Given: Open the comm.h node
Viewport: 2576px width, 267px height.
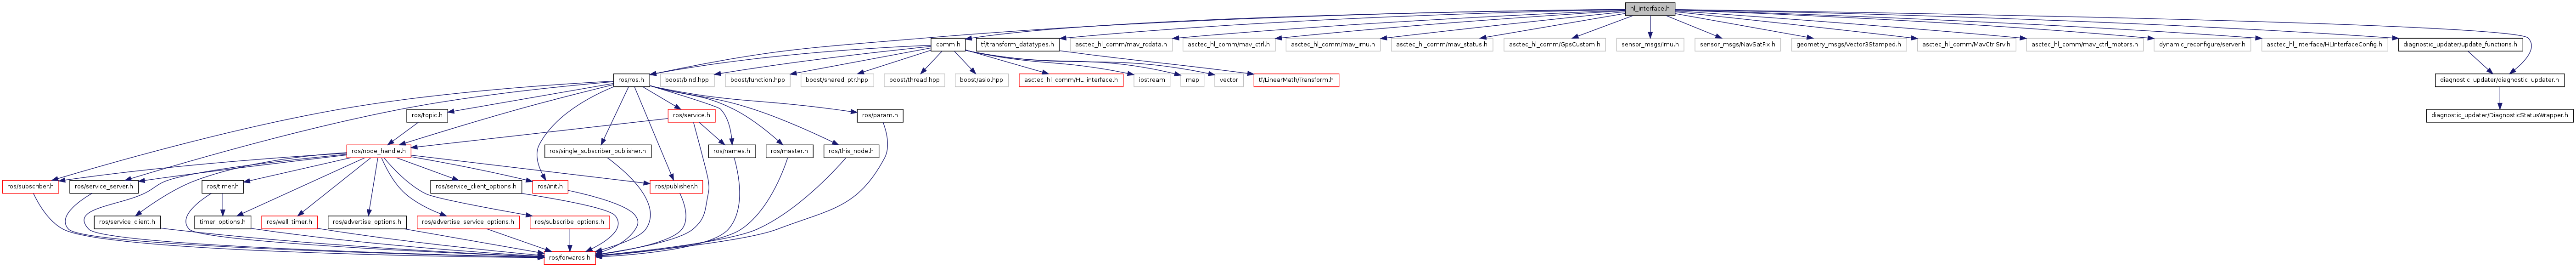Looking at the screenshot, I should pos(947,44).
